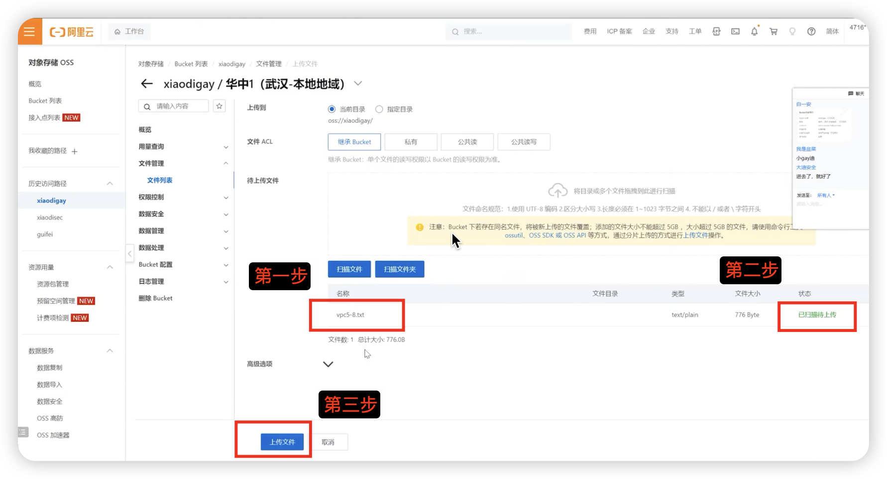Expand the bucket region dropdown chevron

point(358,83)
